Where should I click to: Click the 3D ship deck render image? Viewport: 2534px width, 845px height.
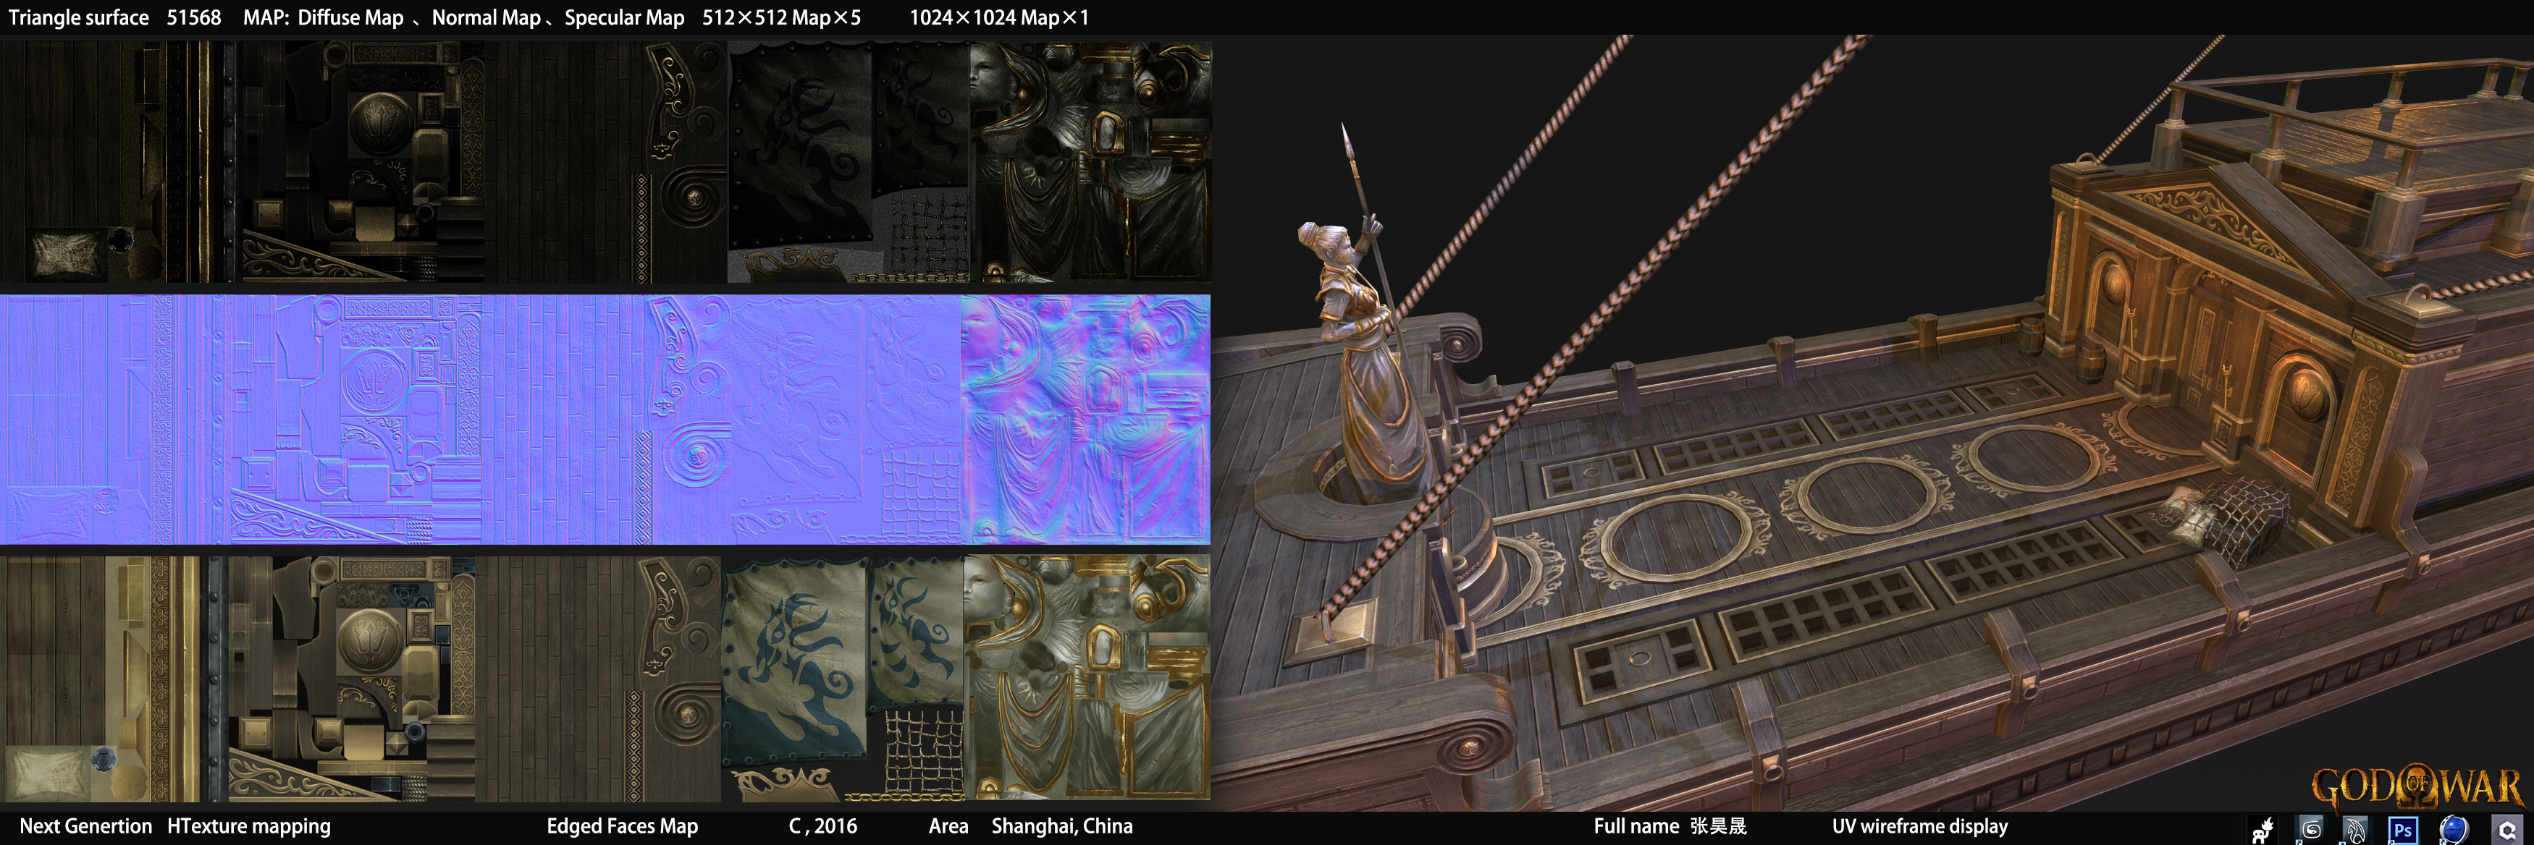pos(1873,422)
